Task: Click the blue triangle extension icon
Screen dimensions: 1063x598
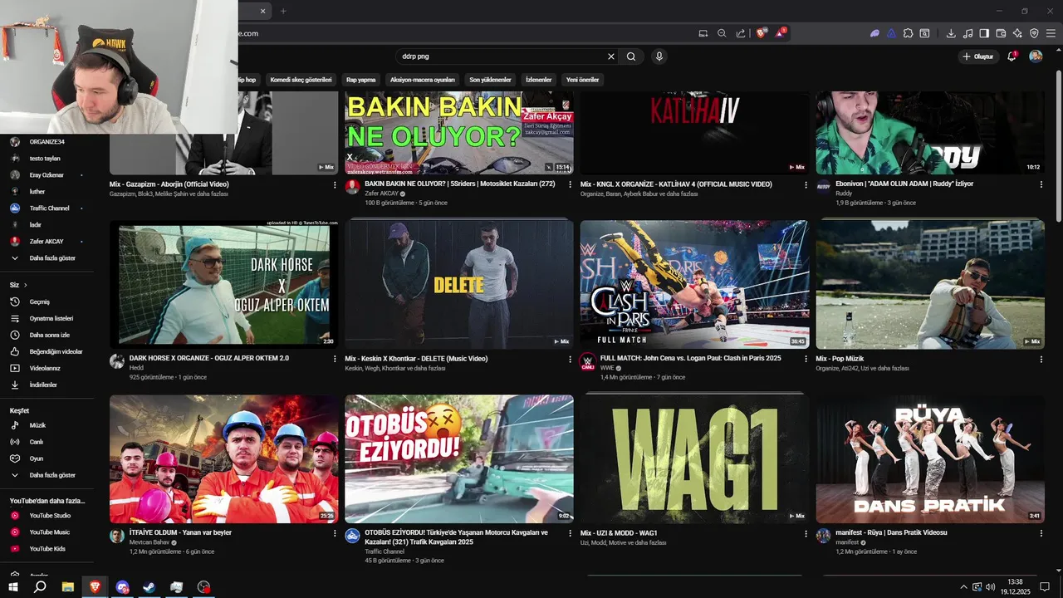Action: pos(891,33)
